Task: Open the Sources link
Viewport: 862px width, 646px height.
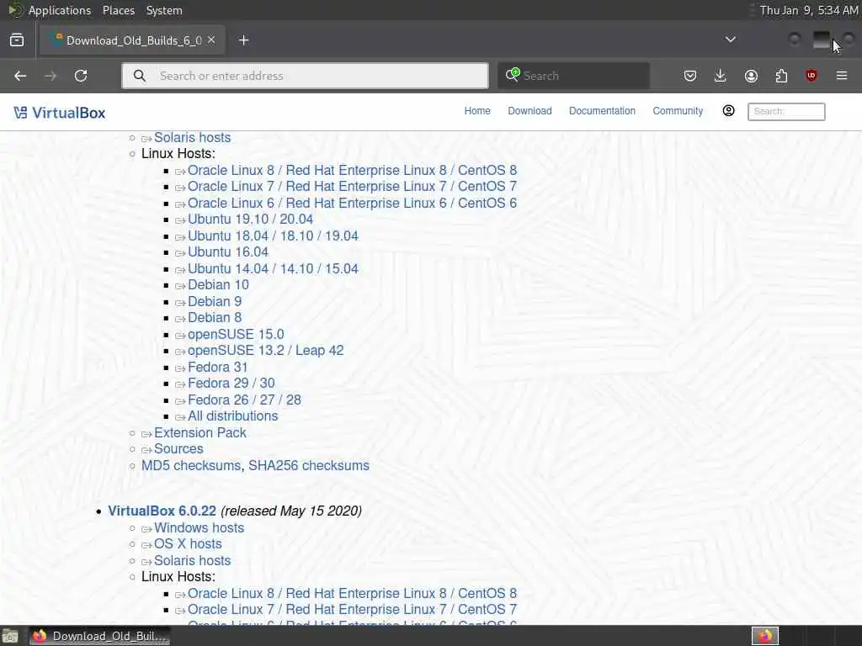Action: pyautogui.click(x=178, y=449)
